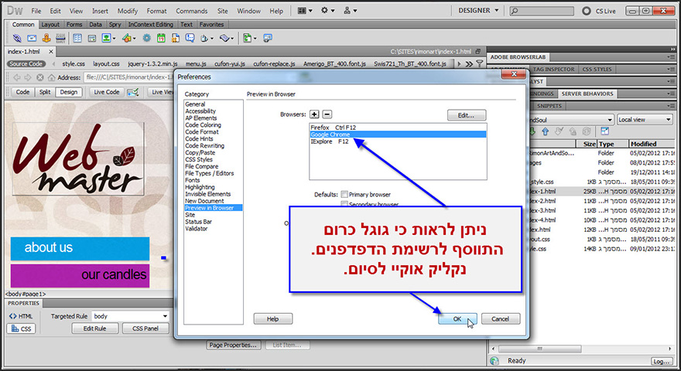
Task: Show more related files with the double chevron
Action: [x=469, y=64]
